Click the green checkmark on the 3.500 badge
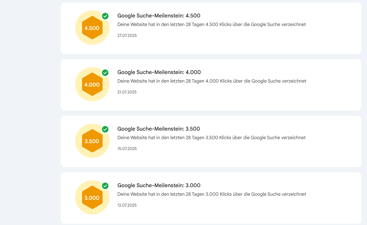Viewport: 367px width, 225px height. (x=105, y=129)
